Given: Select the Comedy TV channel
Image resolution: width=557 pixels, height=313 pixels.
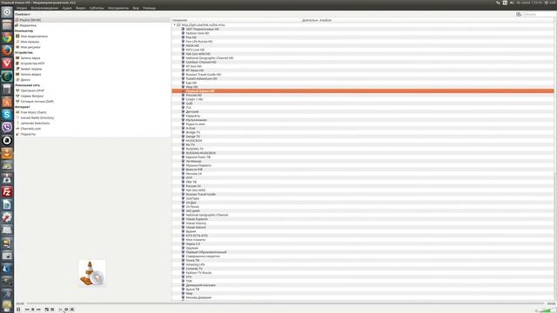Looking at the screenshot, I should [x=194, y=269].
